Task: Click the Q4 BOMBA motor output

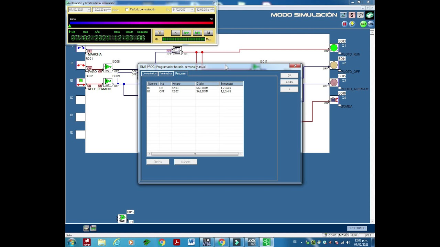Action: [334, 100]
